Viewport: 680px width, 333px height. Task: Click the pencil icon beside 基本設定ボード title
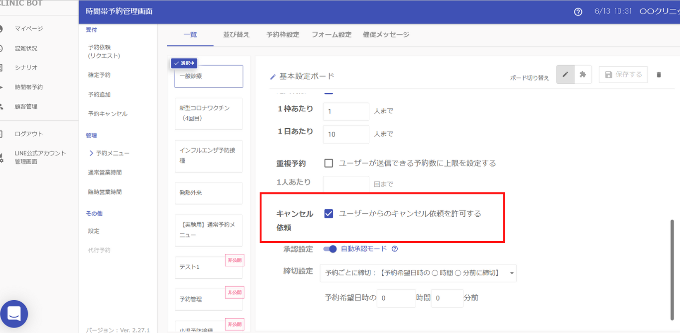[272, 77]
